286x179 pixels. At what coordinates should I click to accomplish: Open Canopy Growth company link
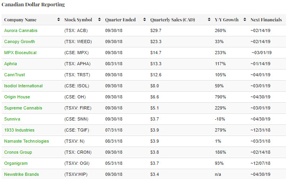point(19,42)
